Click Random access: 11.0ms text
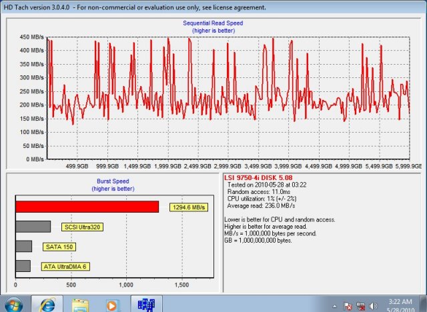The height and width of the screenshot is (312, 427). tap(259, 192)
